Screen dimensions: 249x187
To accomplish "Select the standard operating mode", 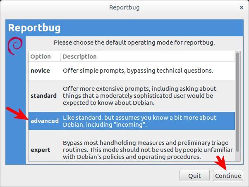I will pos(43,96).
